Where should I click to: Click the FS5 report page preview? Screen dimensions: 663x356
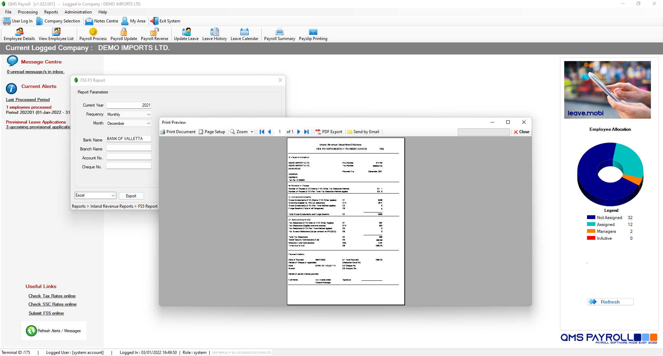pyautogui.click(x=346, y=221)
